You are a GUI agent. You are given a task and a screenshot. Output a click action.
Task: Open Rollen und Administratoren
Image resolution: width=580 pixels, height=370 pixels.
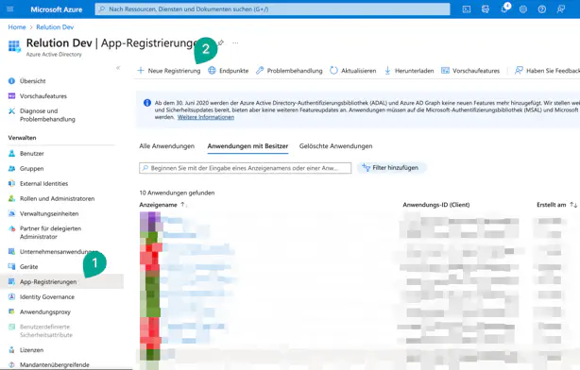pos(51,199)
